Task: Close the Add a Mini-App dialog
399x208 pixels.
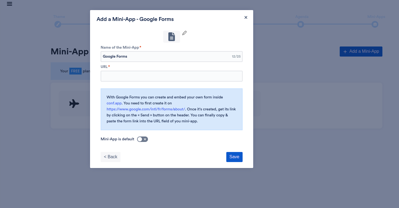Action: [246, 17]
